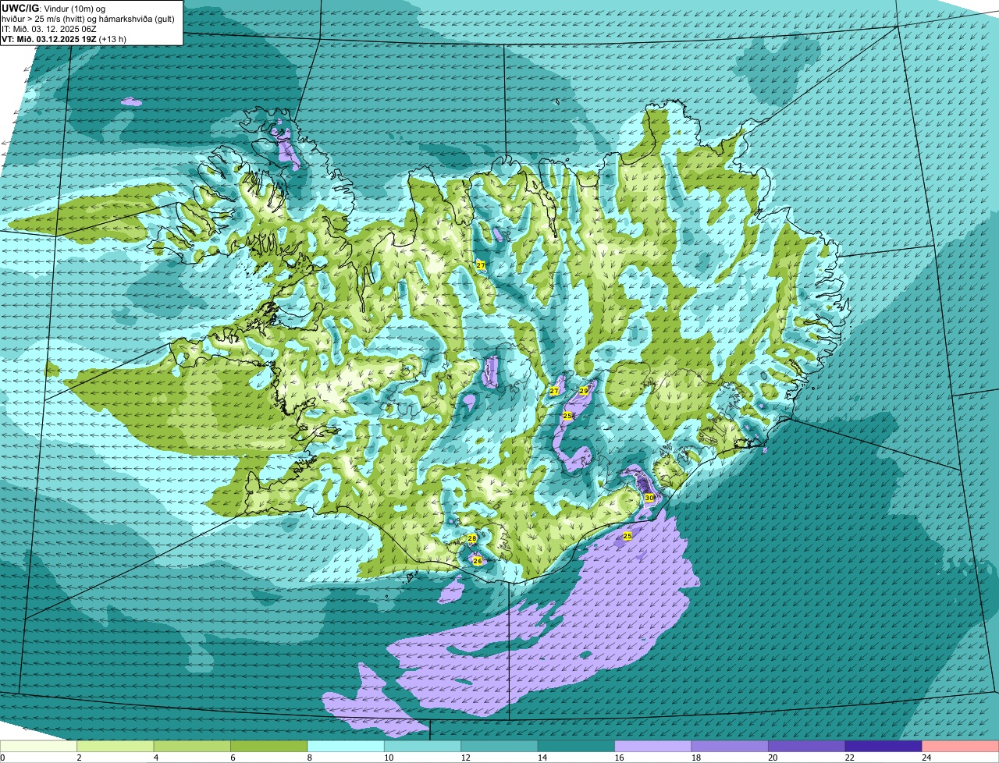Click the dark teal 14–16 m/s swatch
Viewport: 999px width, 763px height.
pyautogui.click(x=577, y=746)
